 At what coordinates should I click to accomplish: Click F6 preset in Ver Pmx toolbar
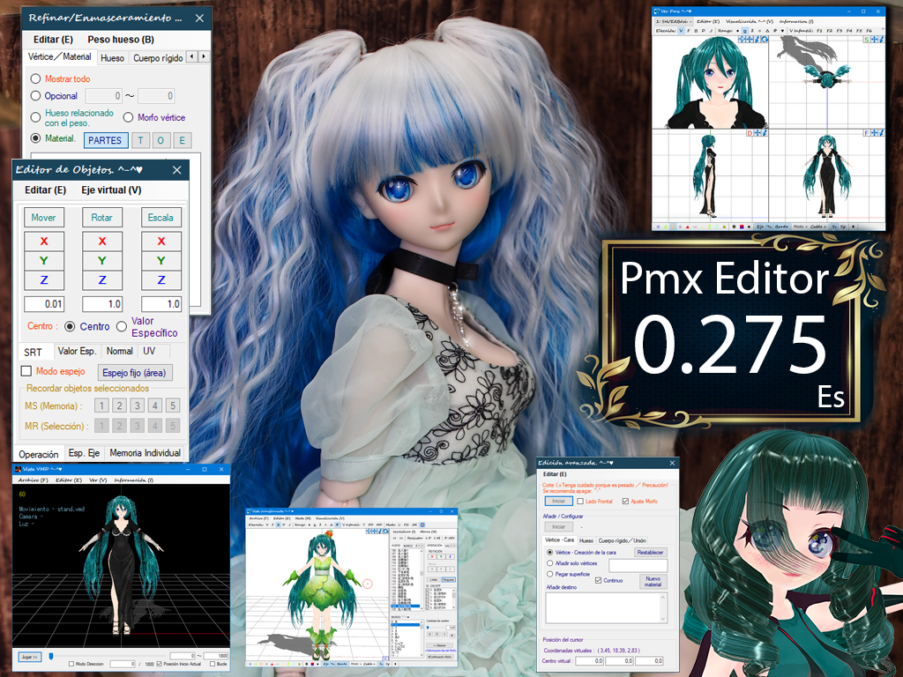coord(869,31)
